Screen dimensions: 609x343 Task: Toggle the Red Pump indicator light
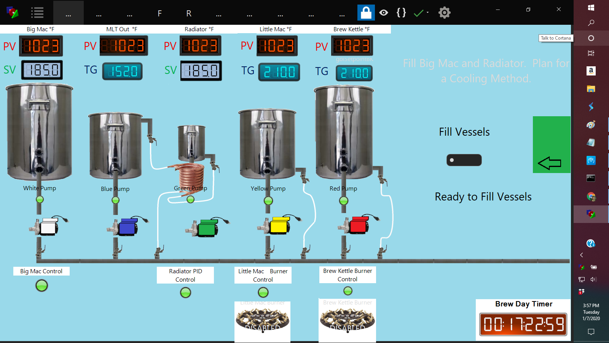point(344,201)
